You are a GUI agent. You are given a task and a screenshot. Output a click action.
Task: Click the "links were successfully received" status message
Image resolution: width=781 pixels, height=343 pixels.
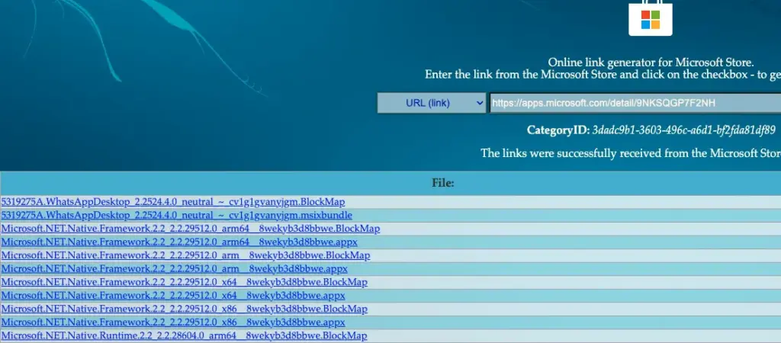pyautogui.click(x=631, y=153)
